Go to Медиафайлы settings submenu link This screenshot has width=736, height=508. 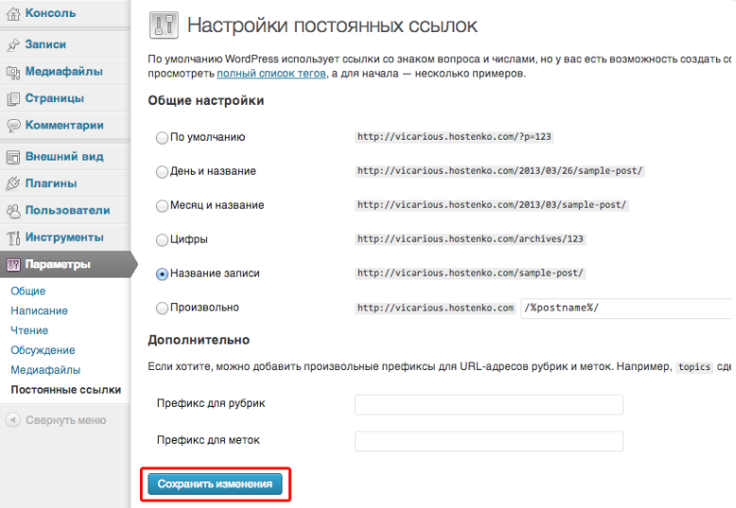pyautogui.click(x=45, y=370)
